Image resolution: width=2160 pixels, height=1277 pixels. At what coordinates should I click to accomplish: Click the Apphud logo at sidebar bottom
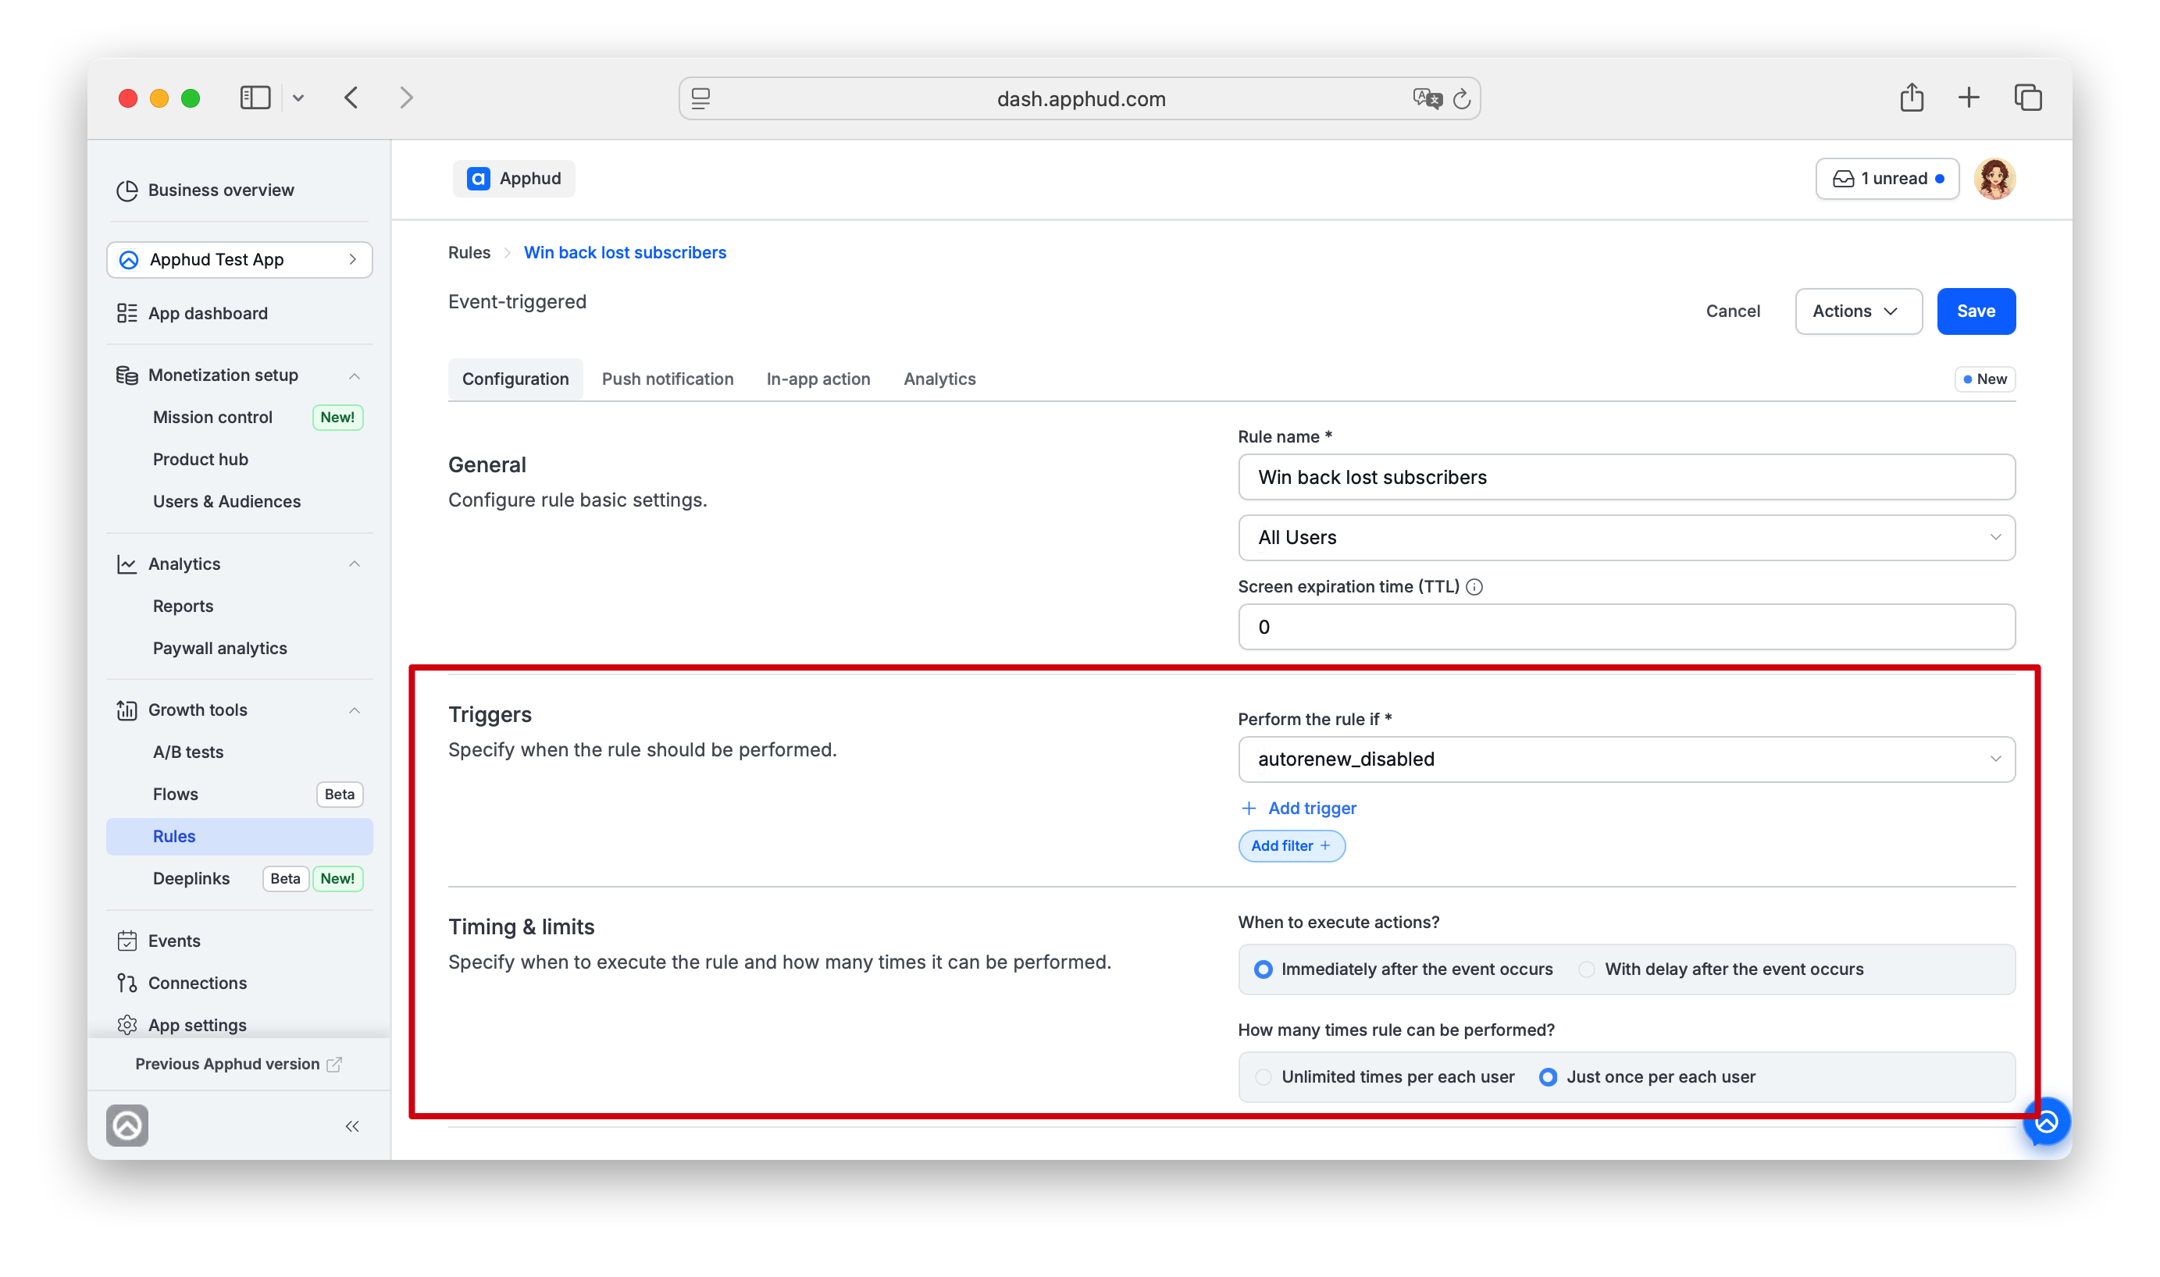127,1126
